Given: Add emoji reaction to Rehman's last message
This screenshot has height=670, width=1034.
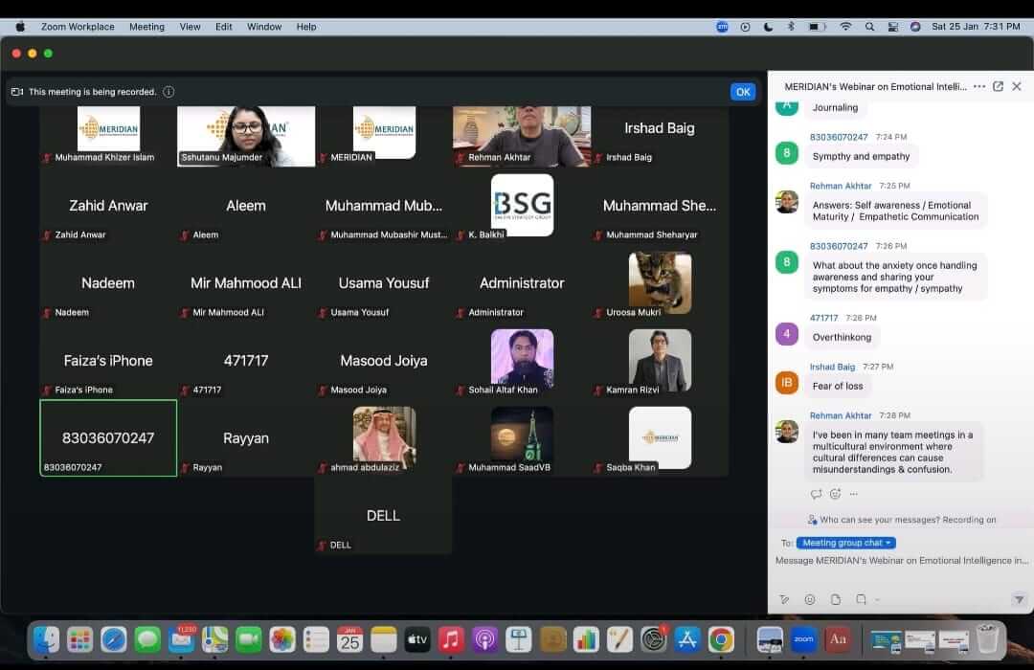Looking at the screenshot, I should click(835, 494).
